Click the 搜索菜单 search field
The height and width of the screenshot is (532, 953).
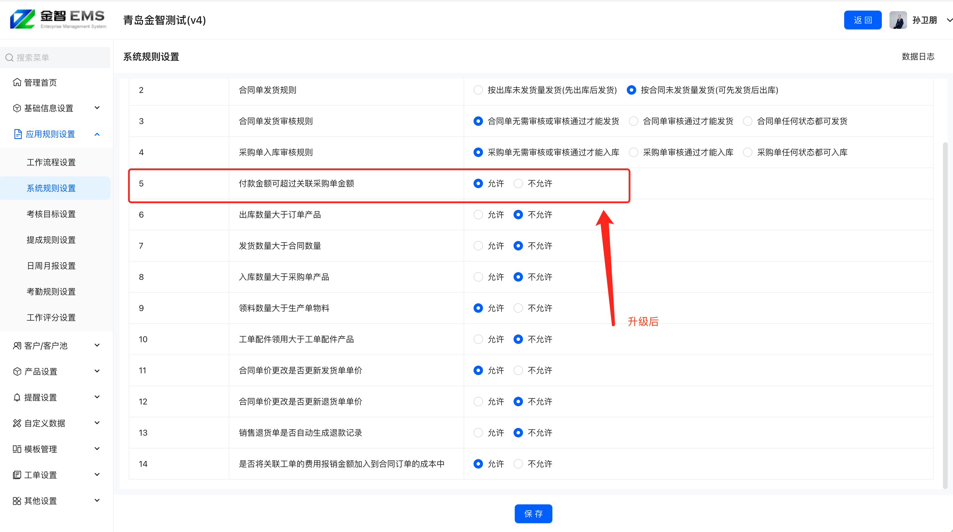coord(56,57)
